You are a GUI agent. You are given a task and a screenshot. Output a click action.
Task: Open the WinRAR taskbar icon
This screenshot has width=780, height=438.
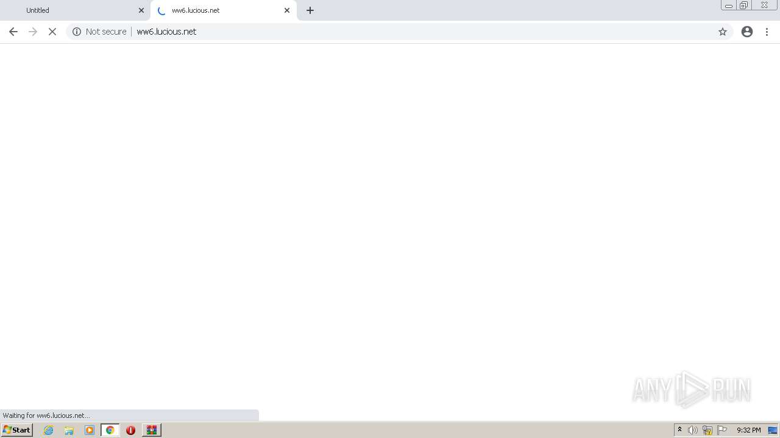tap(152, 430)
